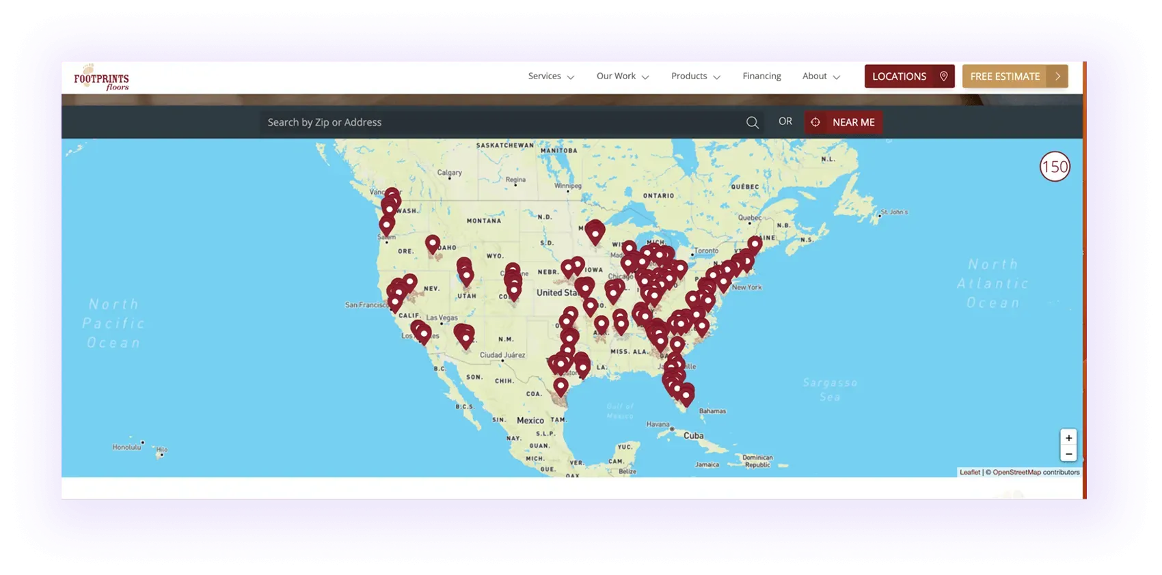Click the Footprints Floors logo

click(x=101, y=77)
